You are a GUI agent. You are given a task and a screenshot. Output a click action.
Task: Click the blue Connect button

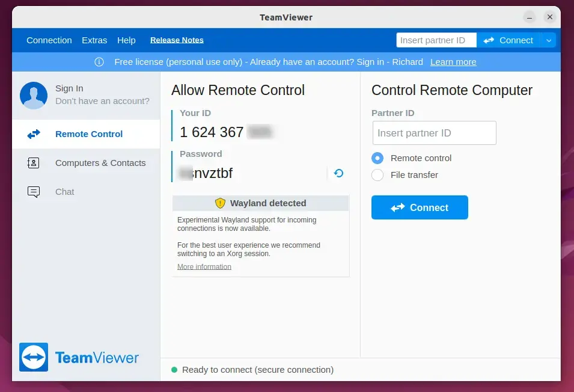[420, 207]
